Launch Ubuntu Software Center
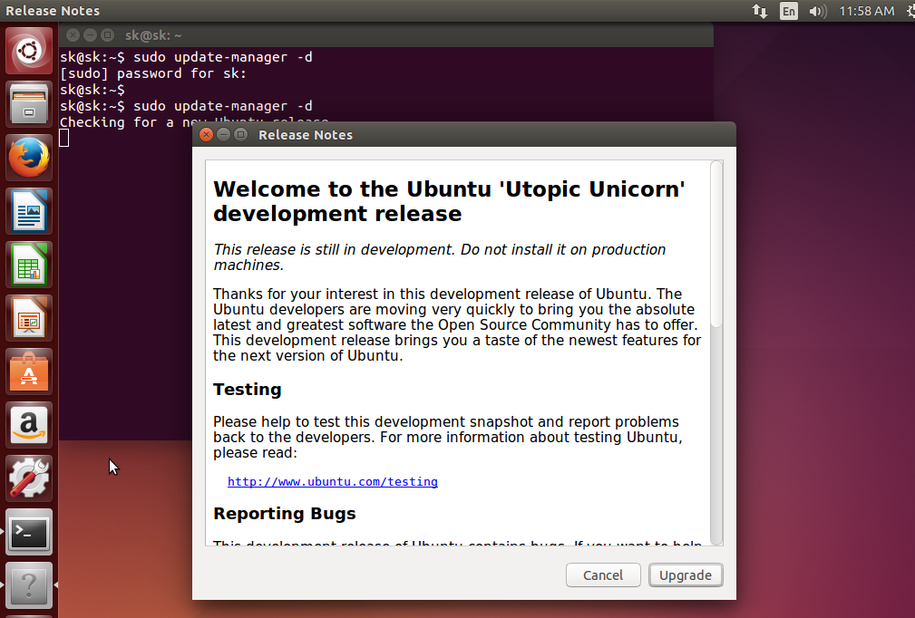This screenshot has height=618, width=915. tap(29, 372)
